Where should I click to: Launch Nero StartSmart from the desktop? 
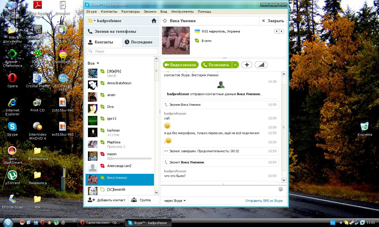12,155
